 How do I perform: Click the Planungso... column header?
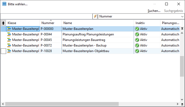tap(171, 23)
